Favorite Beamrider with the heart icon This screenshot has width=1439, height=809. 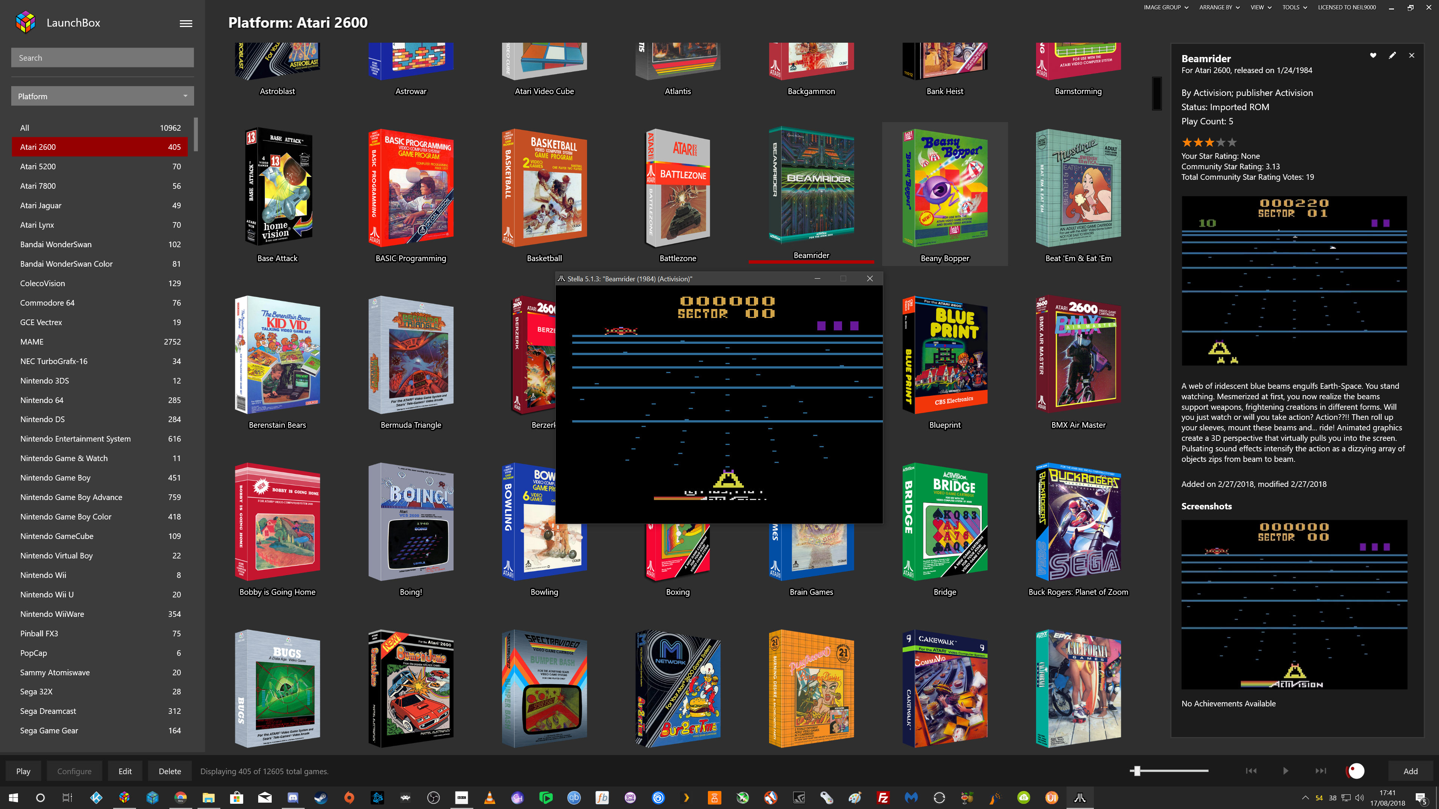1373,55
